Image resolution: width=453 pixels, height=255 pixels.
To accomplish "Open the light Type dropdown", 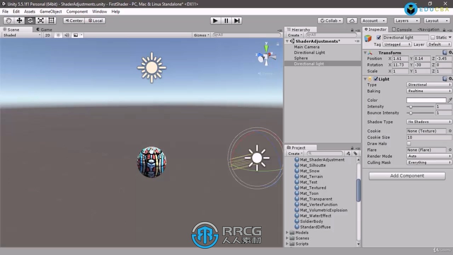I will [429, 85].
